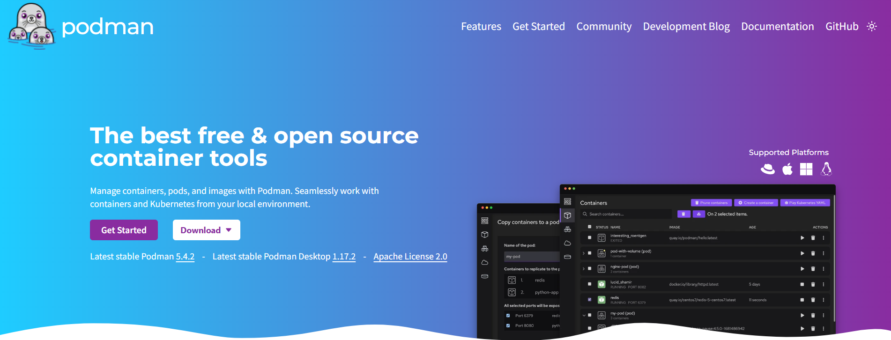
Task: Click the Apple platform icon
Action: (787, 169)
